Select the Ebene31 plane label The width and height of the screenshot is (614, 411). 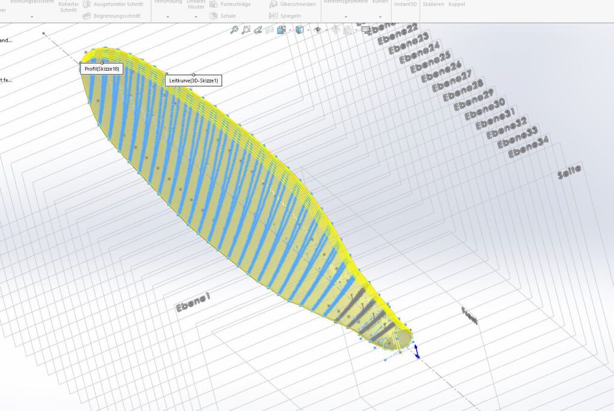[495, 119]
